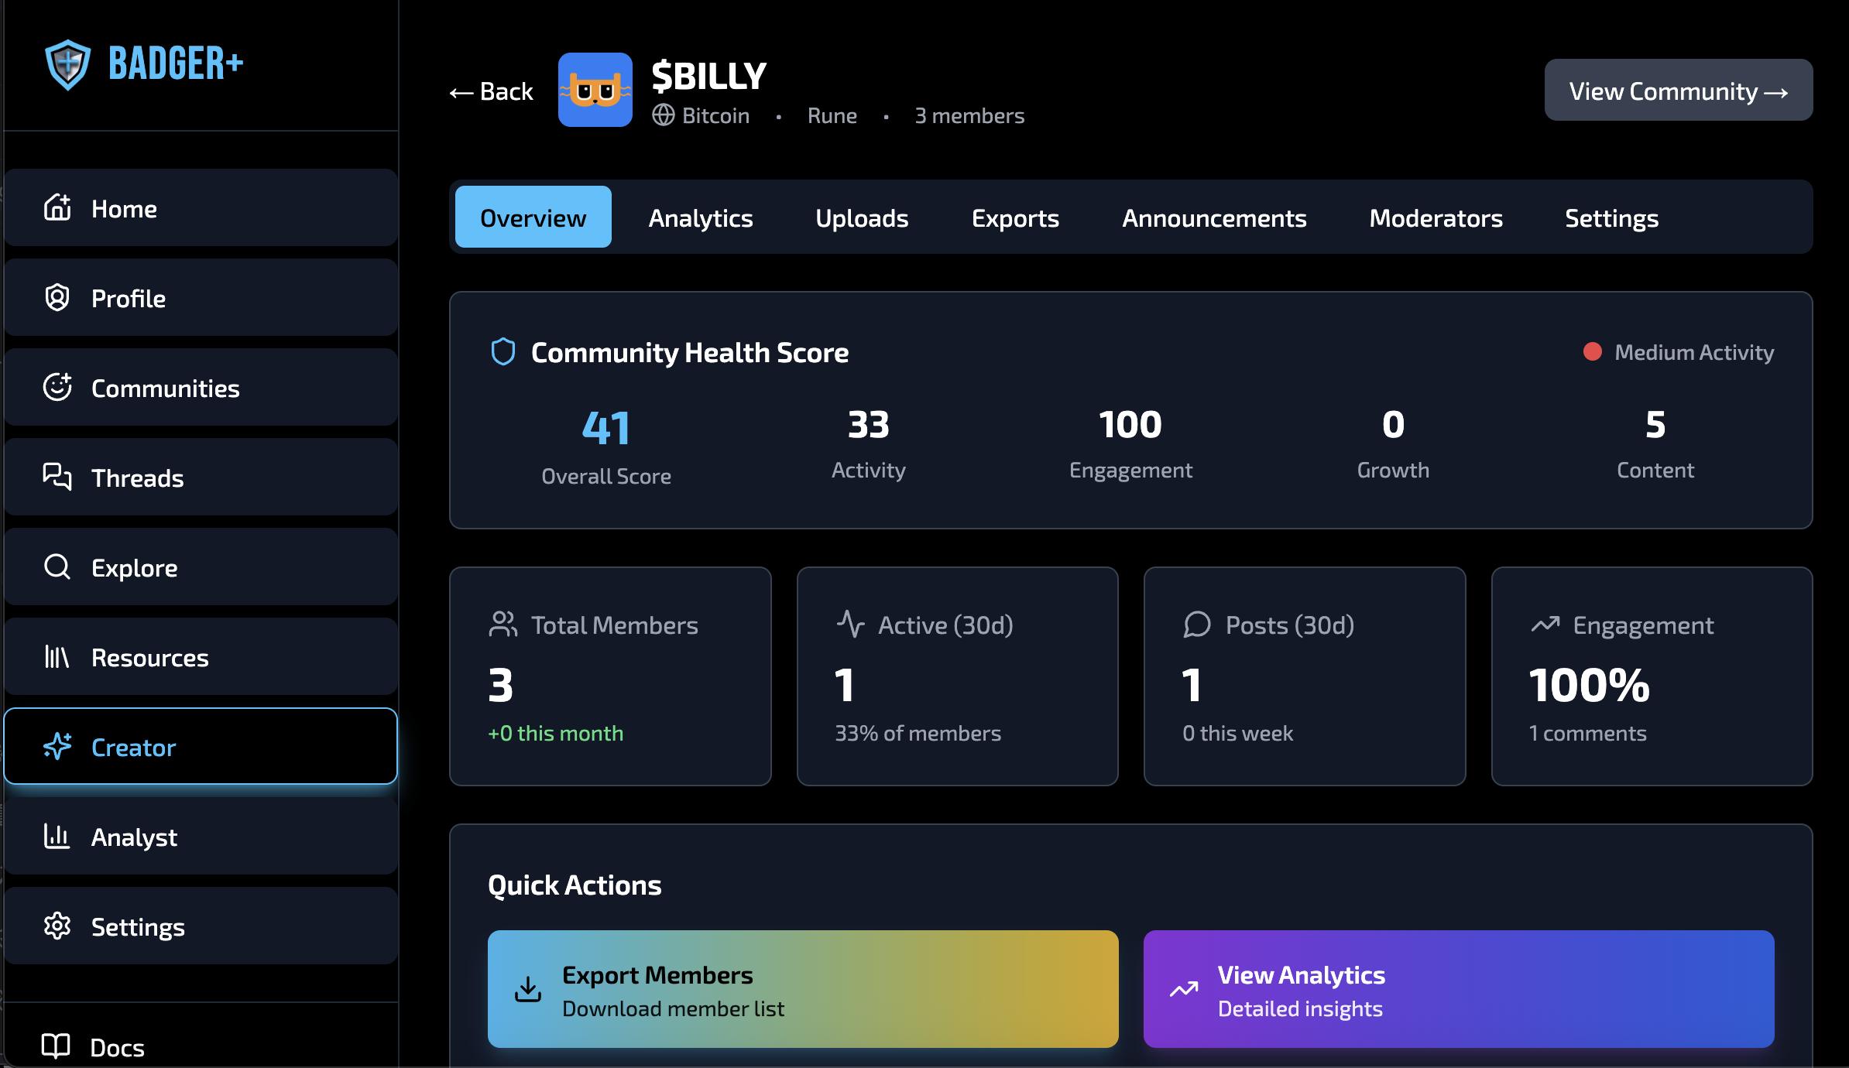
Task: Select the Moderators tab
Action: click(x=1436, y=218)
